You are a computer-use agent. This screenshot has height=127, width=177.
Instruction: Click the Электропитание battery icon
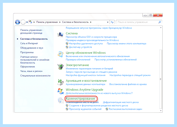[x=61, y=66]
